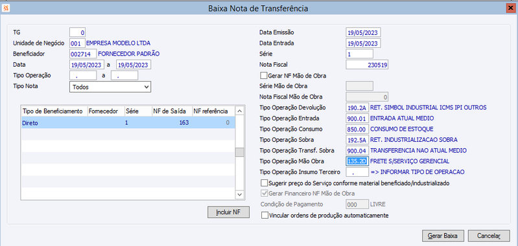Click RET. SIMBOL INDUSTRIAL ICMS IPI OUTROS text
Screen dimensions: 518x246
428,107
